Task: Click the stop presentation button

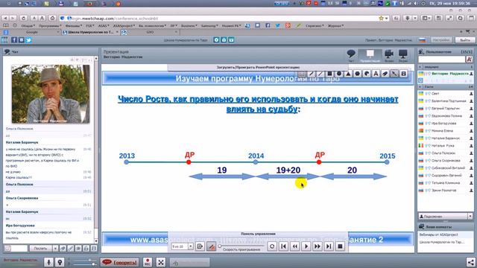Action: (340, 246)
